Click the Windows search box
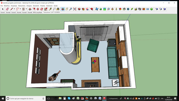Viewport: 179px width, 101px height. click(25, 98)
